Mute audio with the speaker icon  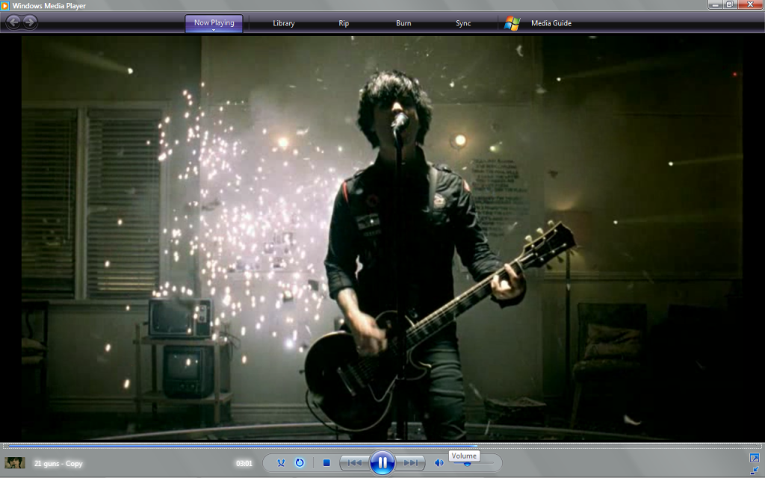point(439,463)
